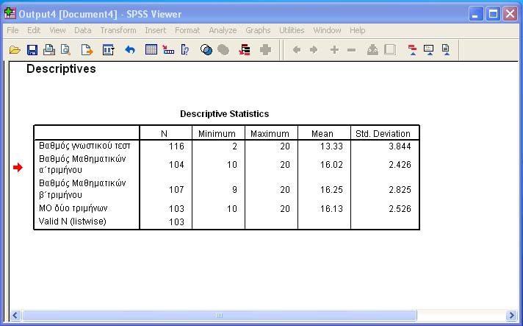Open the Utilities menu
523x326 pixels.
(x=292, y=30)
